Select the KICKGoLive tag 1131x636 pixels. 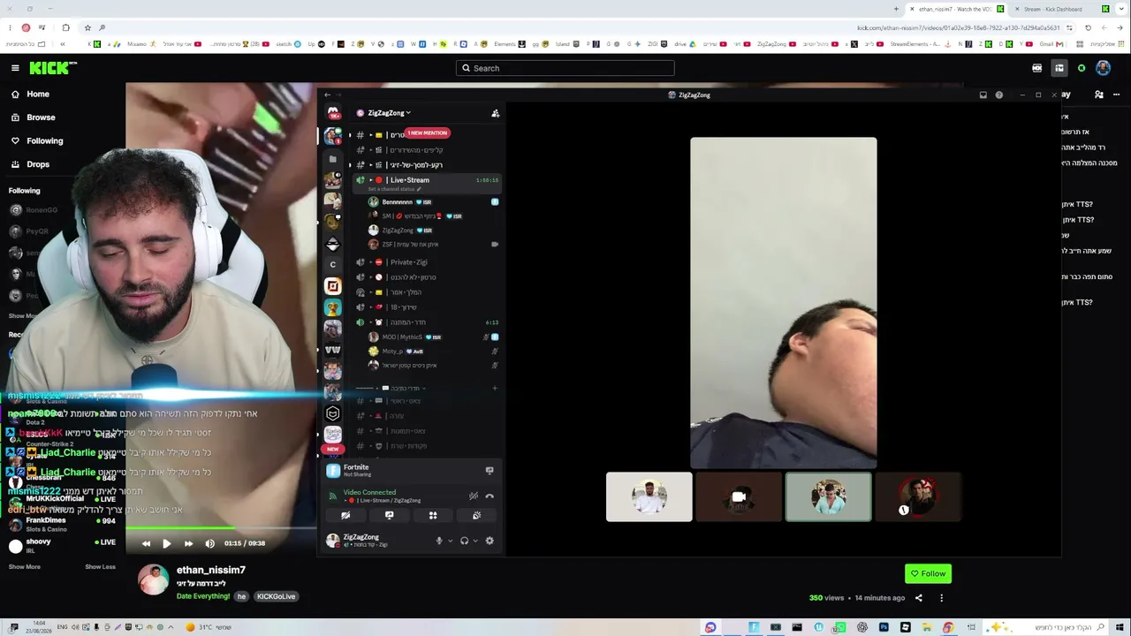[276, 596]
